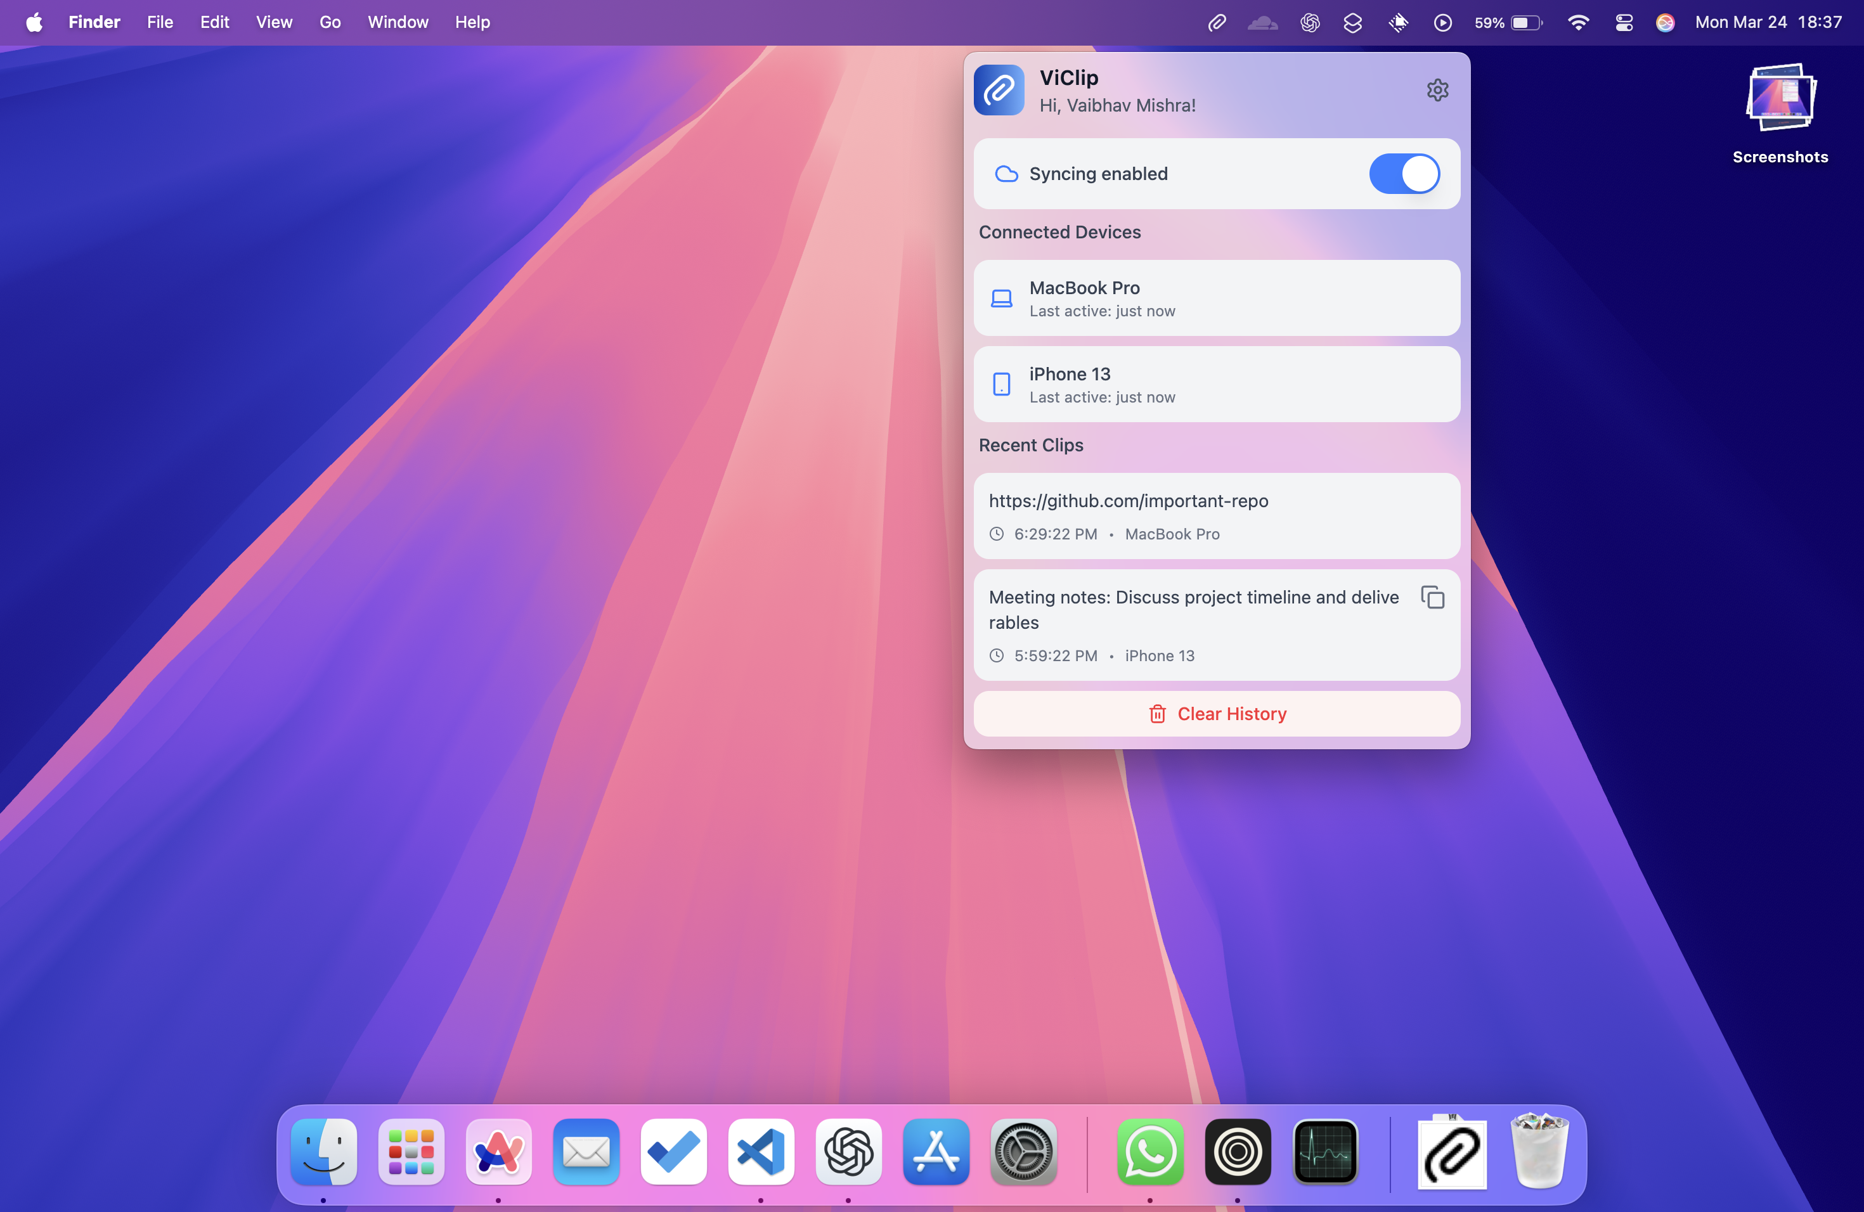This screenshot has height=1212, width=1864.
Task: Open the paperclip file in the Dock
Action: [1452, 1152]
